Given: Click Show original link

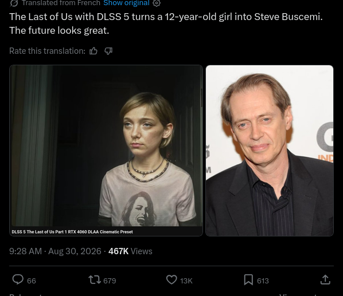Looking at the screenshot, I should click(126, 3).
